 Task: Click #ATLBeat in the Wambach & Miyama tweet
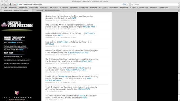click(x=84, y=52)
